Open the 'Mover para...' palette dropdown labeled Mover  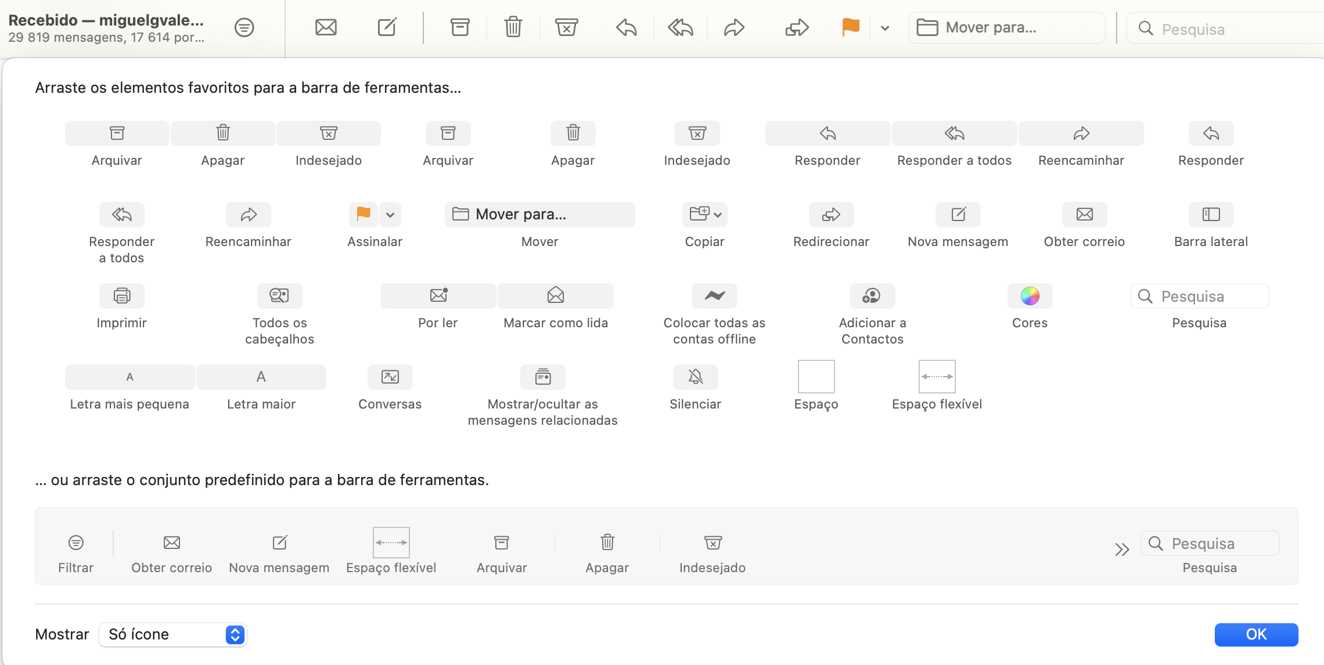(x=540, y=215)
